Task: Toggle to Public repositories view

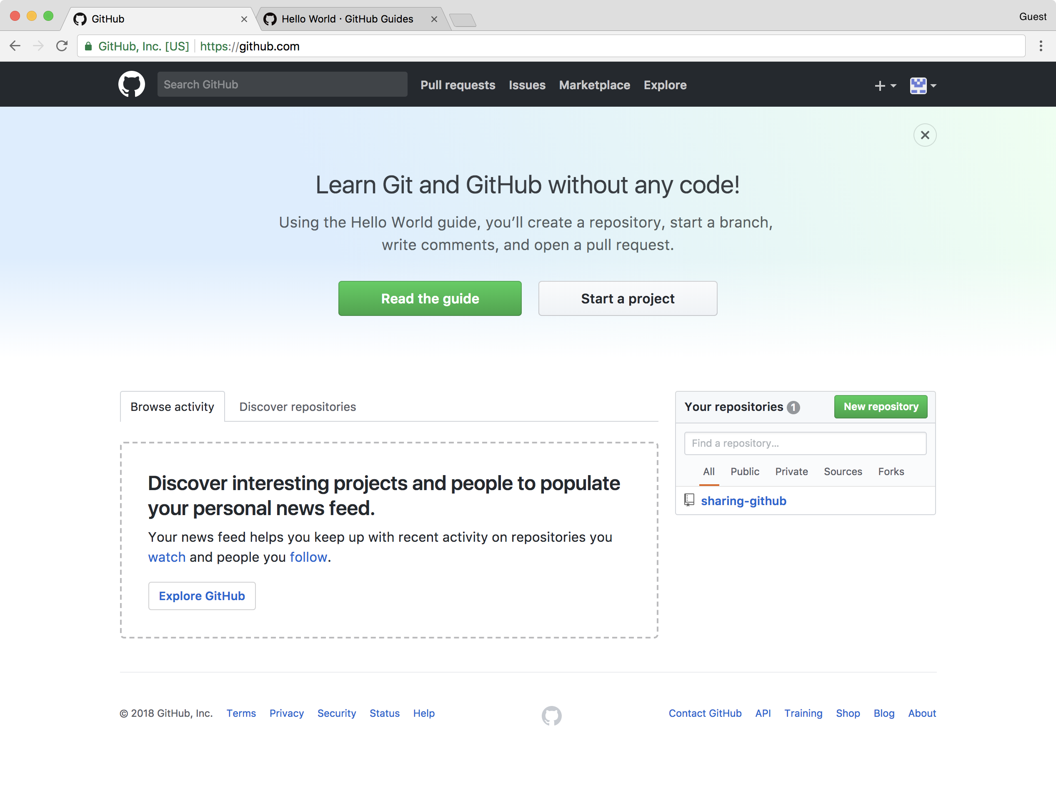Action: coord(745,471)
